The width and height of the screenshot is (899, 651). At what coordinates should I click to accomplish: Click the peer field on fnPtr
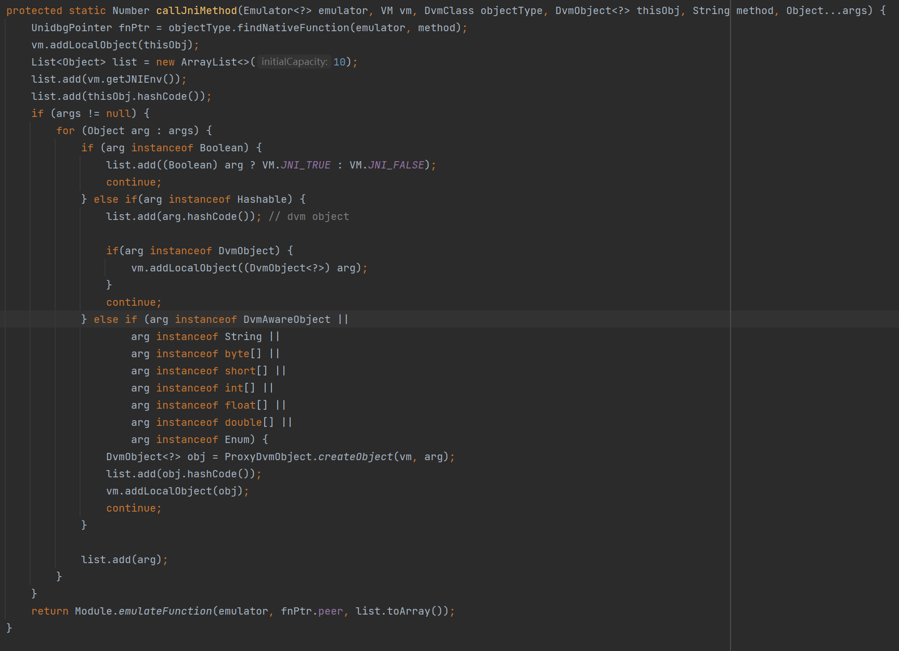pos(330,611)
